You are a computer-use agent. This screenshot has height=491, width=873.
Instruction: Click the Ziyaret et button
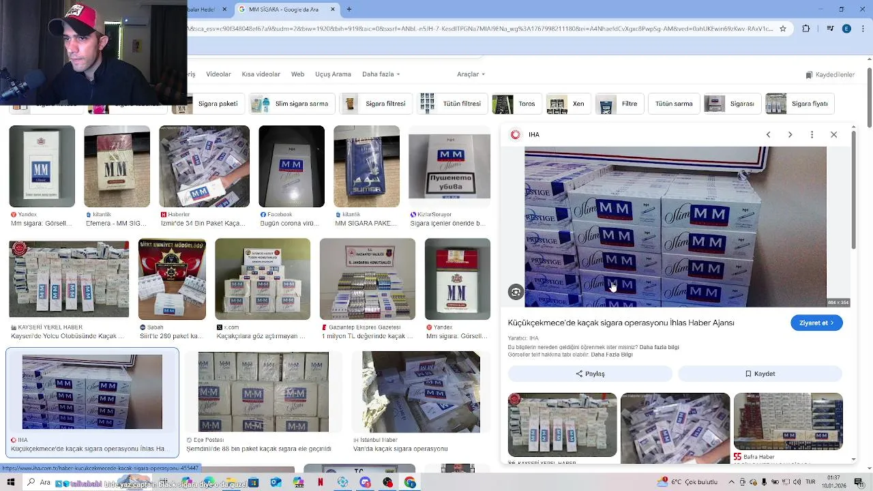[816, 323]
